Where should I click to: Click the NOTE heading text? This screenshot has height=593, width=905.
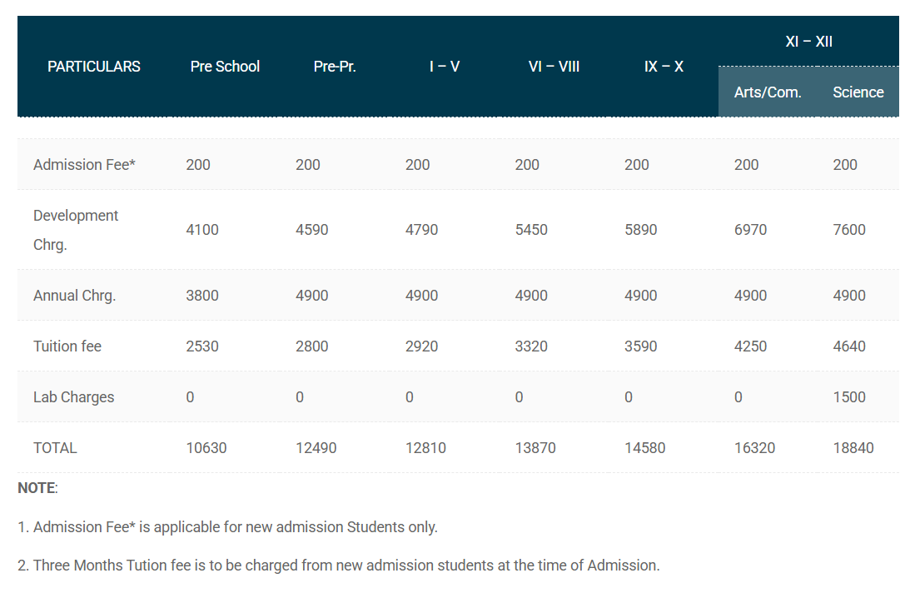tap(35, 487)
